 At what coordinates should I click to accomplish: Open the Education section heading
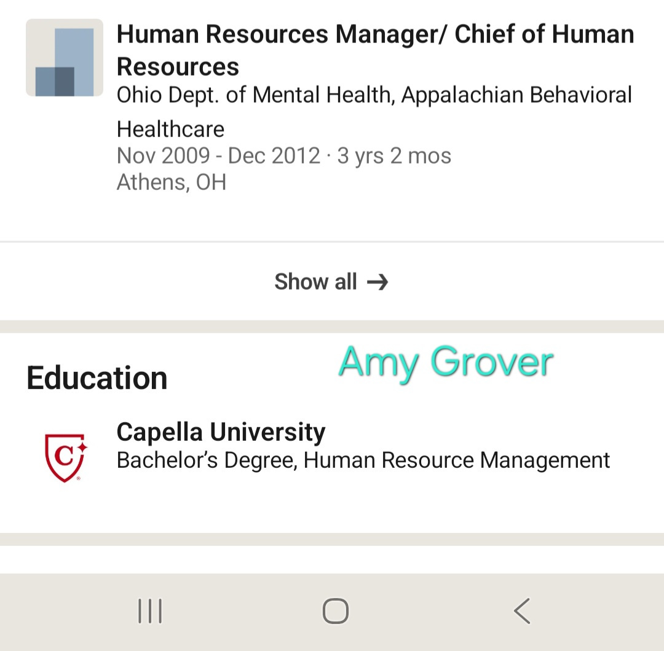point(97,377)
